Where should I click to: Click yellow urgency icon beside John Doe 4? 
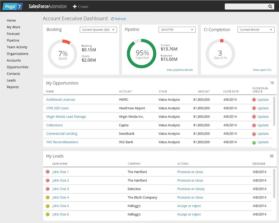pos(48,197)
